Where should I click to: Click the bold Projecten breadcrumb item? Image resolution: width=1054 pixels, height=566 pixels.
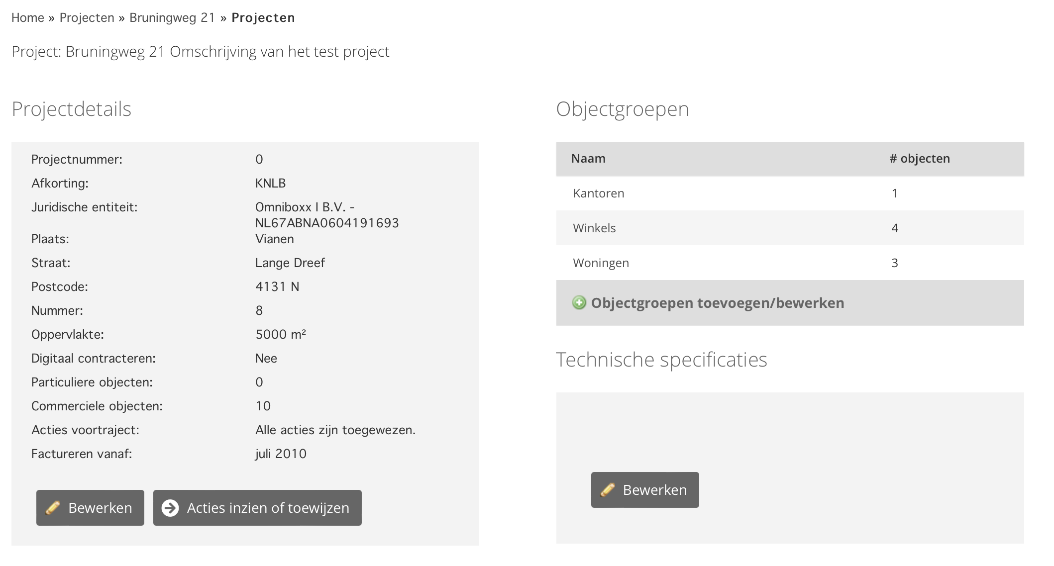263,18
